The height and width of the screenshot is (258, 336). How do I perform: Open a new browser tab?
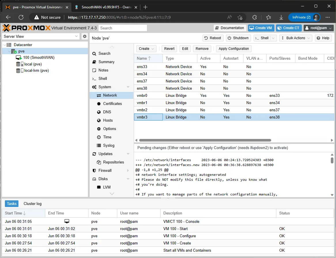point(145,7)
